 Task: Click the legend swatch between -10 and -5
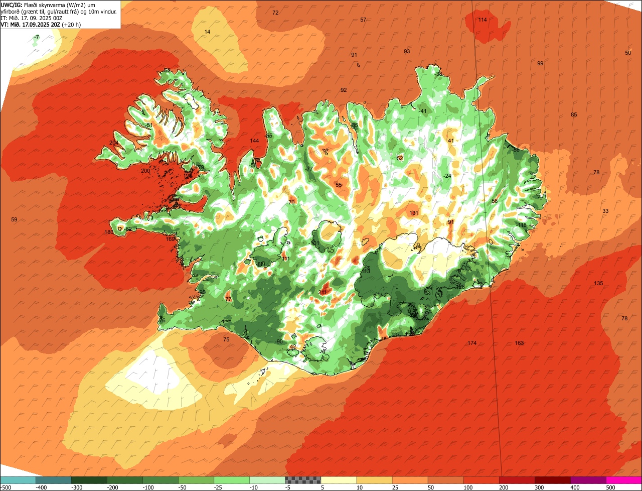[267, 480]
